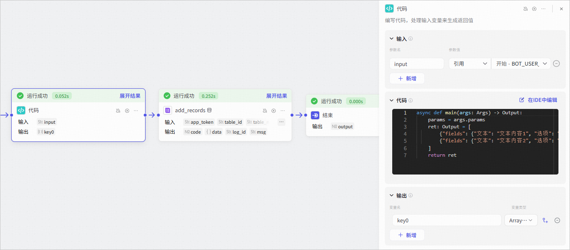Collapse the 输入 section
The height and width of the screenshot is (250, 570).
click(x=391, y=39)
